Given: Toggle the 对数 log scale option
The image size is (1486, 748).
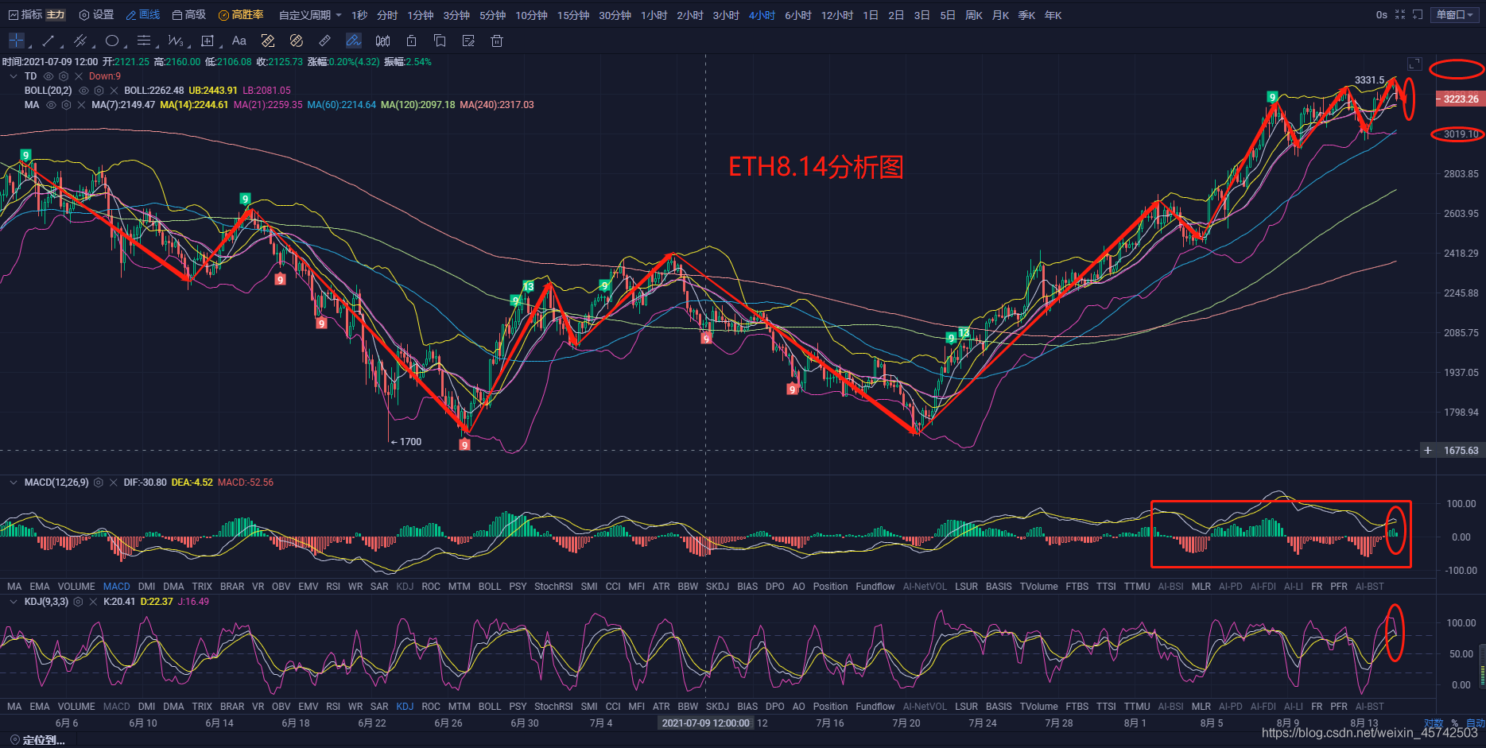Looking at the screenshot, I should pos(1434,723).
